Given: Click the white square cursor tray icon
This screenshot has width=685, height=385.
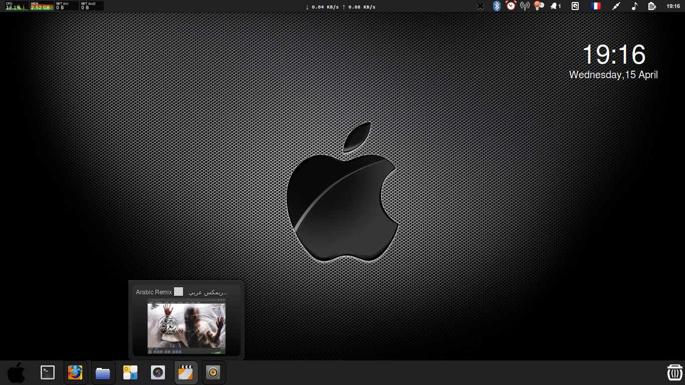Looking at the screenshot, I should 575,6.
